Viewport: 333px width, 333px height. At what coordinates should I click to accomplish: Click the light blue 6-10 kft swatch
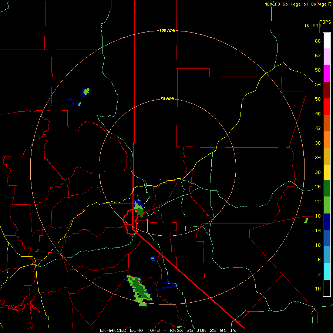pos(327,255)
